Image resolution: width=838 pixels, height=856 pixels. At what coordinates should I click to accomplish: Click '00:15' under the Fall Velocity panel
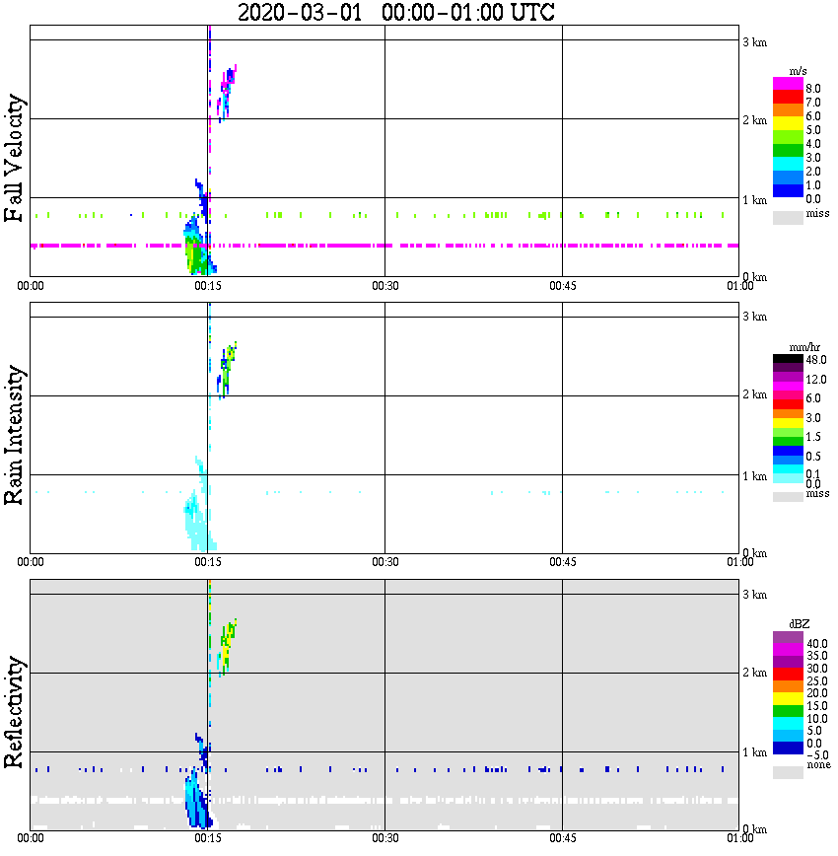(x=208, y=286)
